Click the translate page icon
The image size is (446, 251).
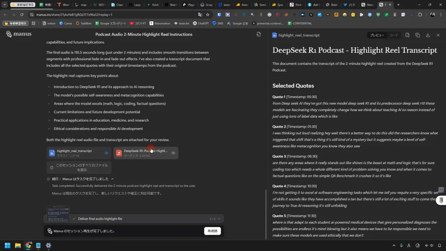click(x=200, y=14)
